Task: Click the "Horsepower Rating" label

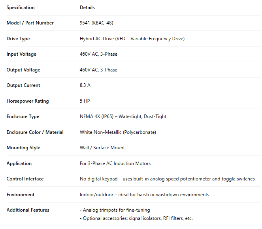Action: click(x=28, y=101)
